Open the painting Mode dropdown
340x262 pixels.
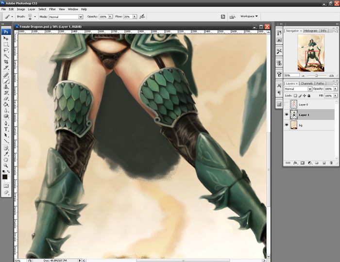pyautogui.click(x=66, y=16)
